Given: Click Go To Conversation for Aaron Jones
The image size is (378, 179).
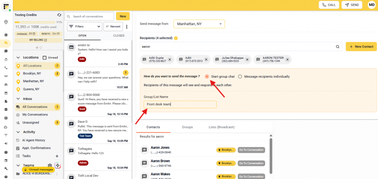Looking at the screenshot, I should [251, 150].
